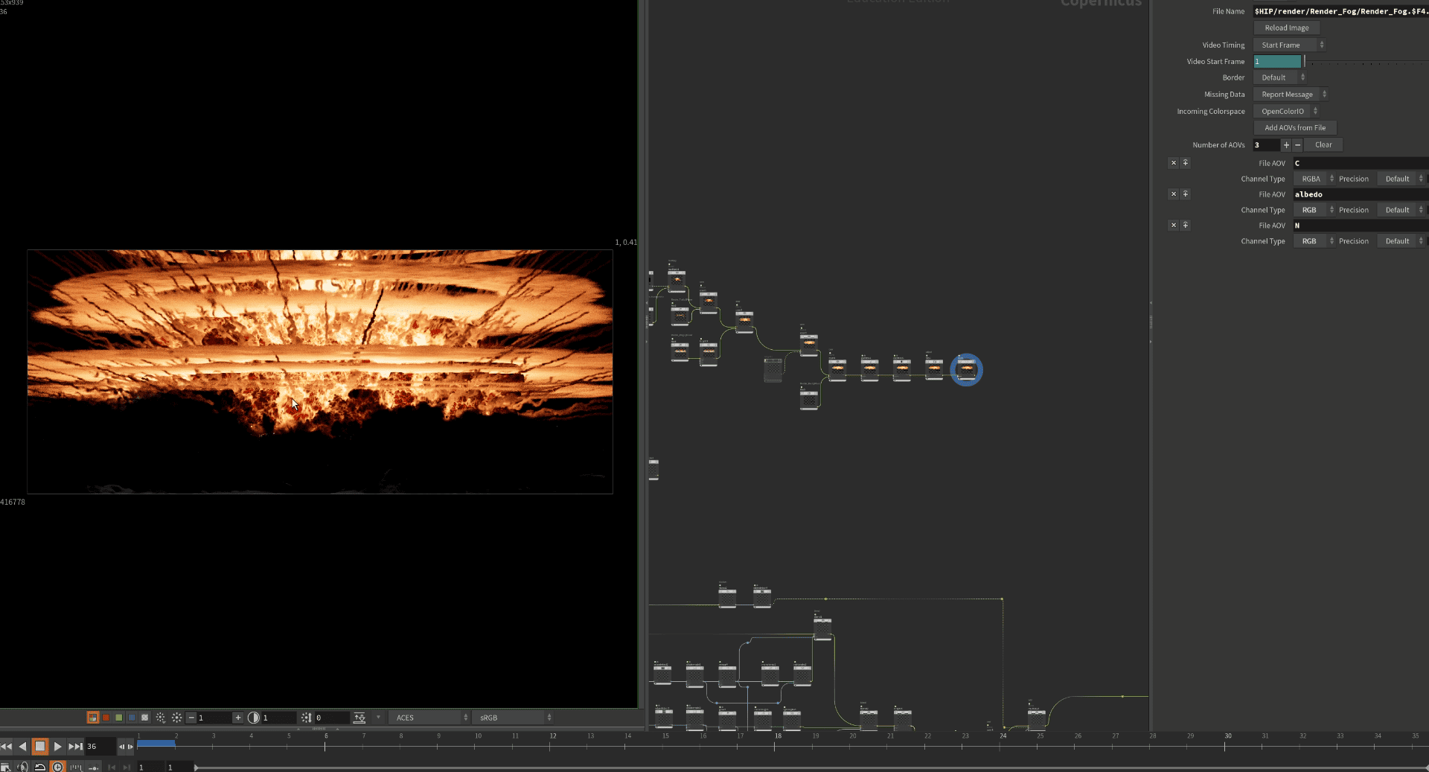The image size is (1429, 772).
Task: Click the auto-range download arrow icon
Action: (x=359, y=718)
